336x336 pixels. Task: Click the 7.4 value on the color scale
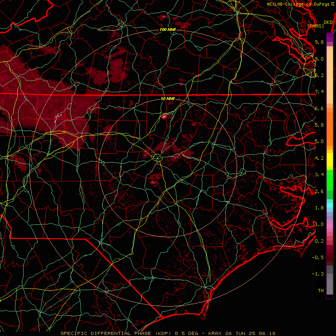tap(319, 92)
